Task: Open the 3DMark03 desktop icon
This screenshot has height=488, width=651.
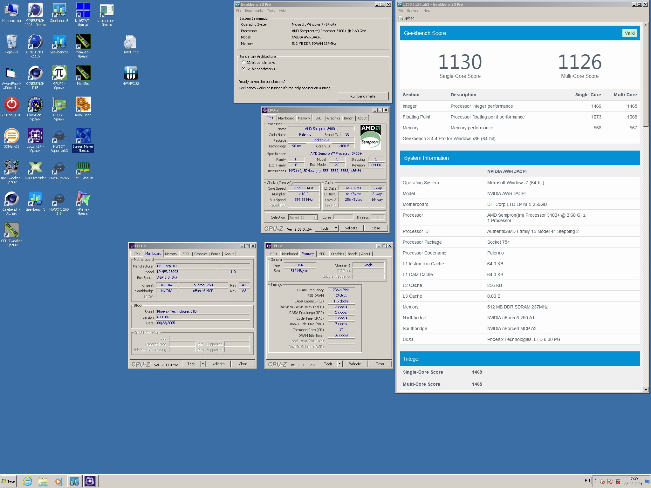Action: pyautogui.click(x=11, y=138)
